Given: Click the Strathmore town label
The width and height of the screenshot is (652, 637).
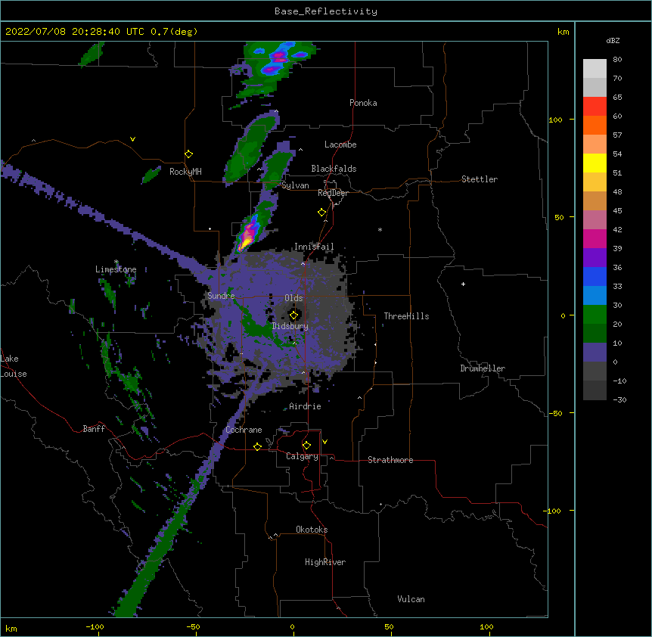Looking at the screenshot, I should point(390,460).
